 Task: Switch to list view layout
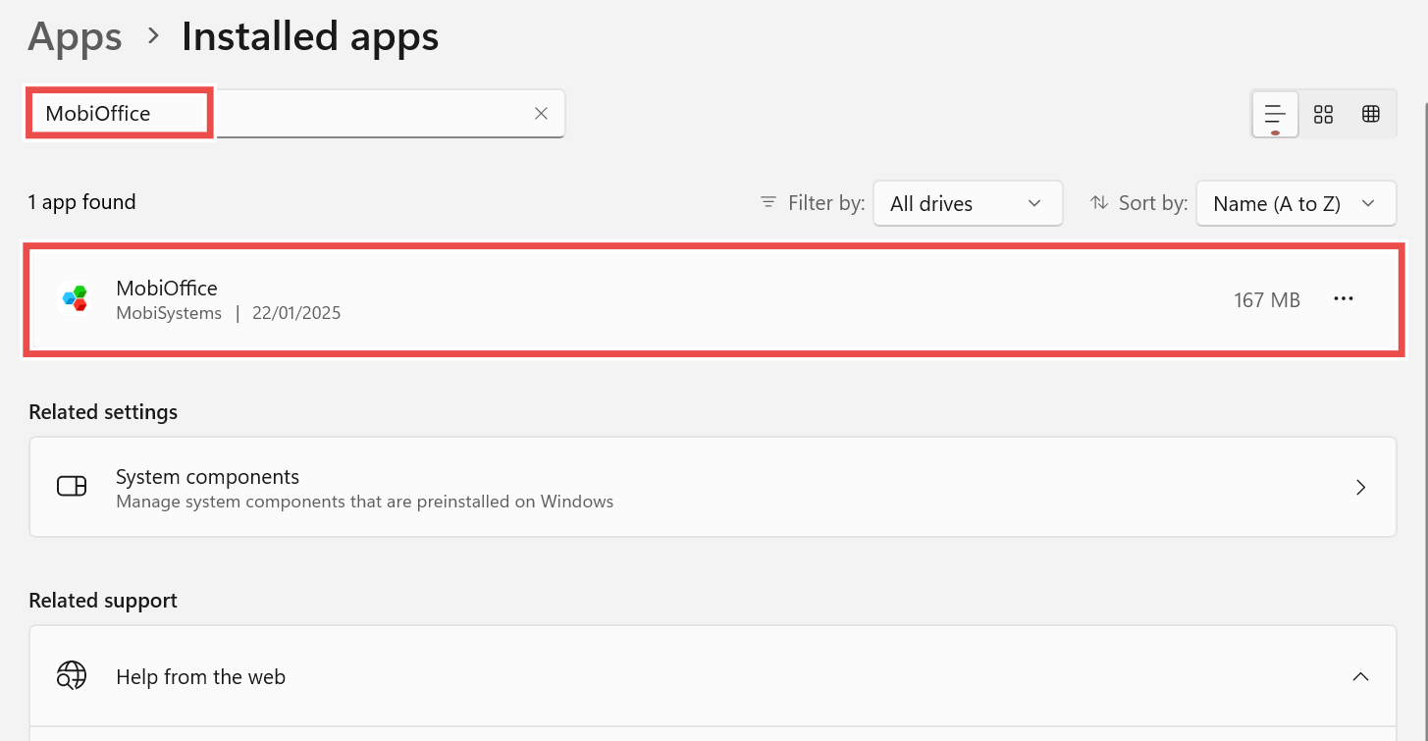pos(1274,113)
